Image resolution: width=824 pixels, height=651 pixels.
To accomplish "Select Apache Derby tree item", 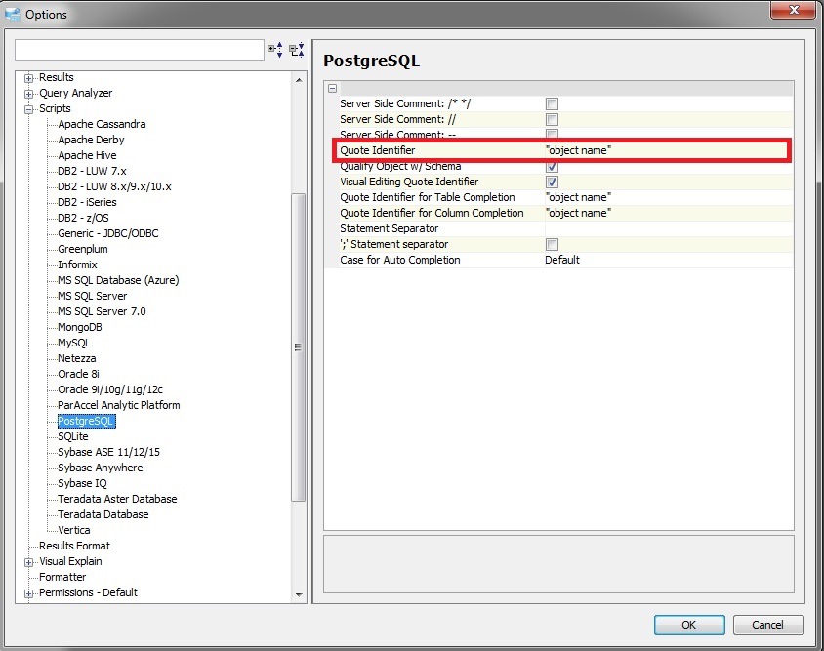I will [x=91, y=140].
